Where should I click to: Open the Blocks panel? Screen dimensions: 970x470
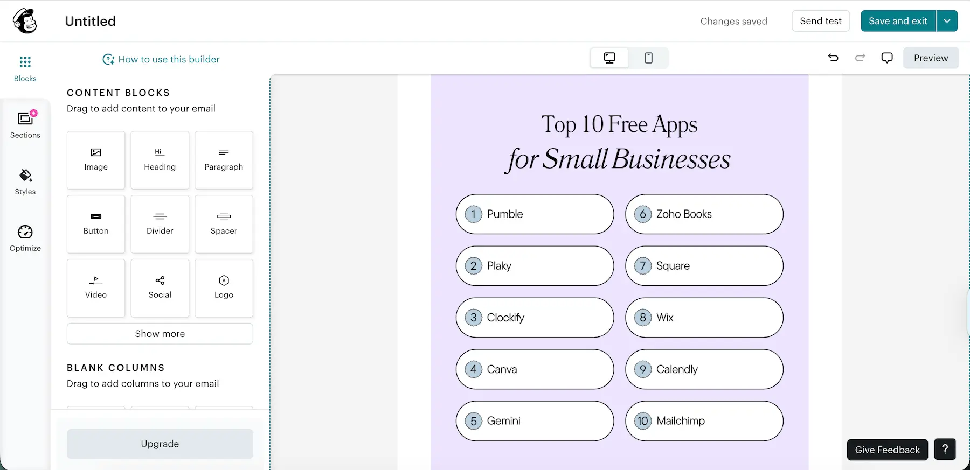pyautogui.click(x=25, y=68)
